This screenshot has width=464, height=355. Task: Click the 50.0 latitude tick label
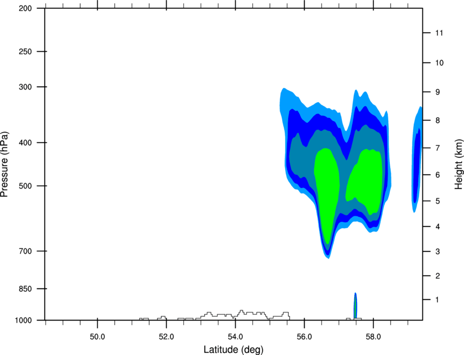pyautogui.click(x=97, y=337)
